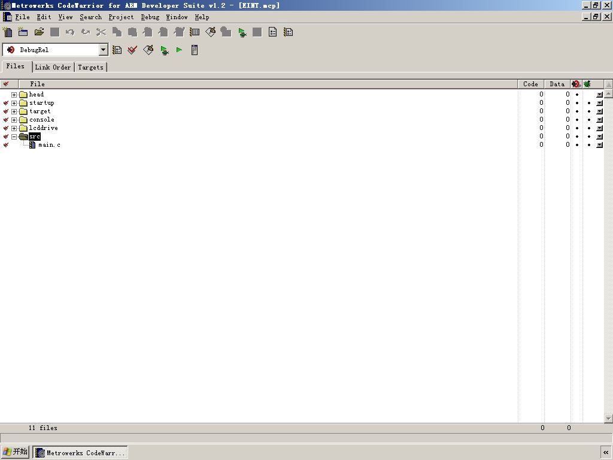This screenshot has width=613, height=460.
Task: Open the Help menu
Action: [x=202, y=17]
